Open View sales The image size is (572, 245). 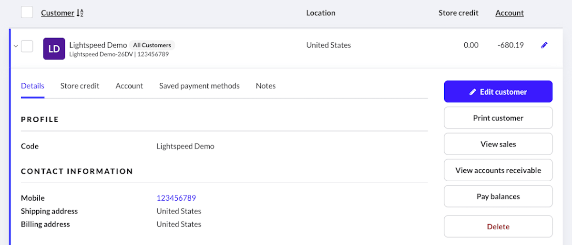pos(498,144)
